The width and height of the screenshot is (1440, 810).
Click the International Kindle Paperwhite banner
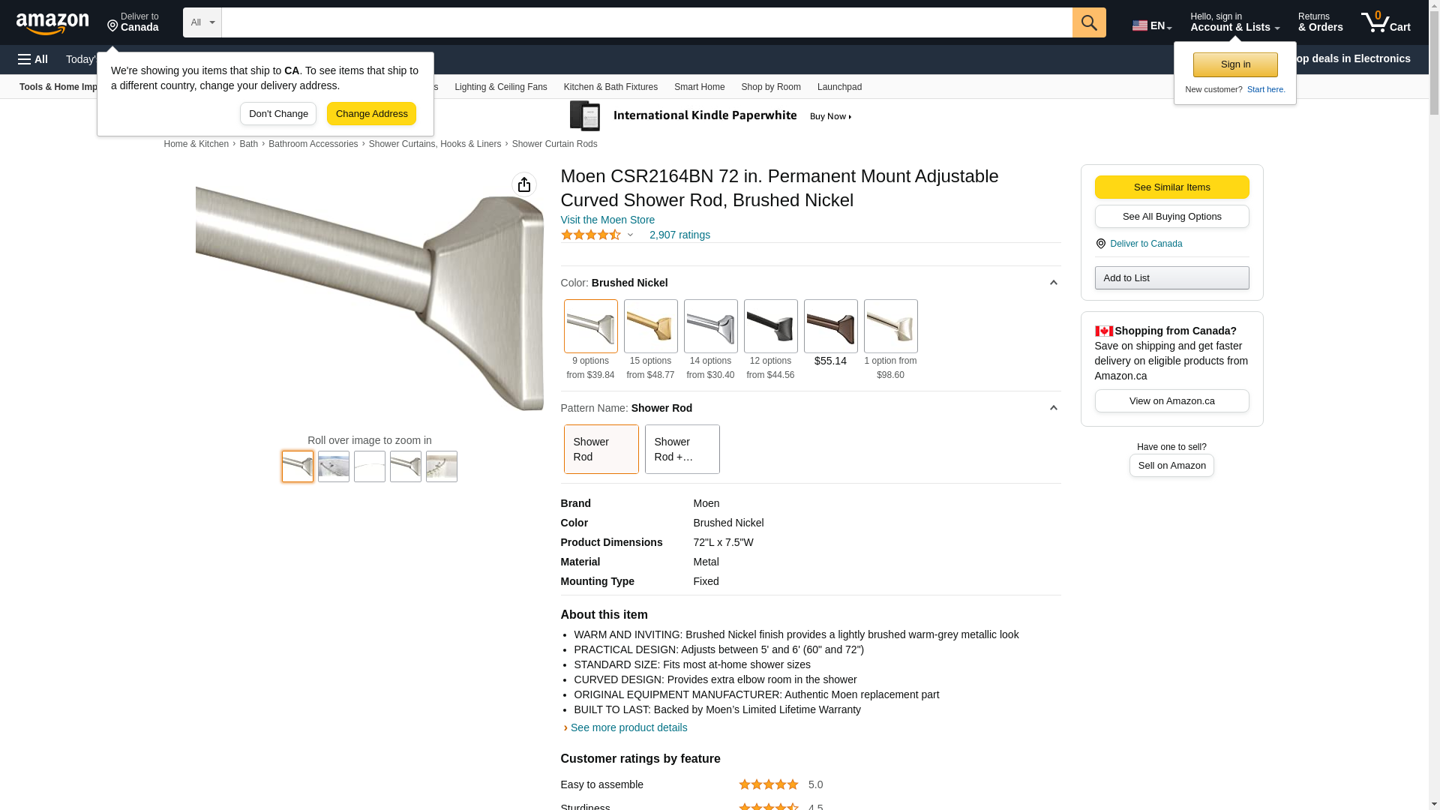710,116
